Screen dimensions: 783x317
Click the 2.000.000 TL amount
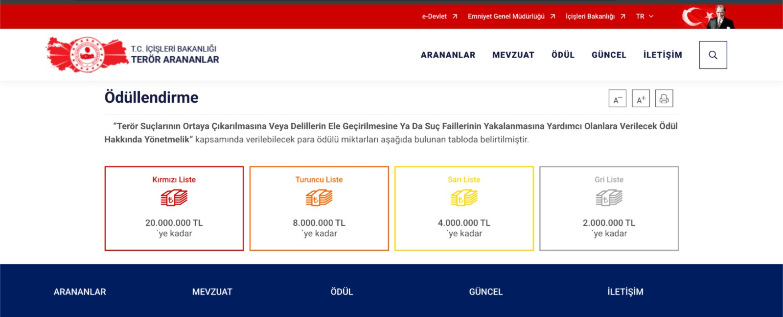609,223
